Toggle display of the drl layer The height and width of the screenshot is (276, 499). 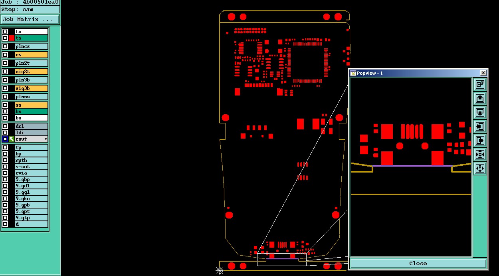(5, 126)
